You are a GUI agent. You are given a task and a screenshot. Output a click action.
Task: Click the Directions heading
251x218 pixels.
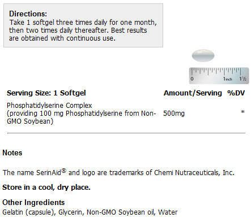(x=28, y=14)
